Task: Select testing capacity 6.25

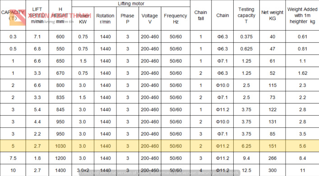Action: point(246,146)
